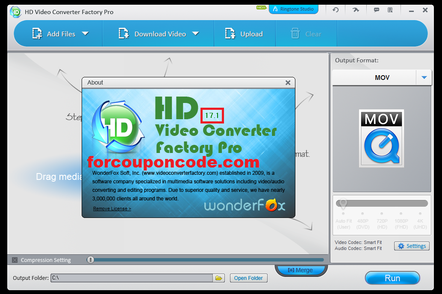
Task: Minimize the application window
Action: (411, 10)
